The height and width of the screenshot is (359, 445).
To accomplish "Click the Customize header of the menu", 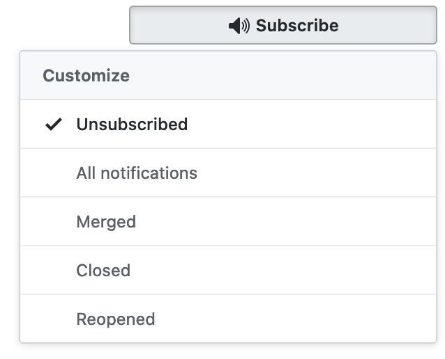I will [86, 76].
